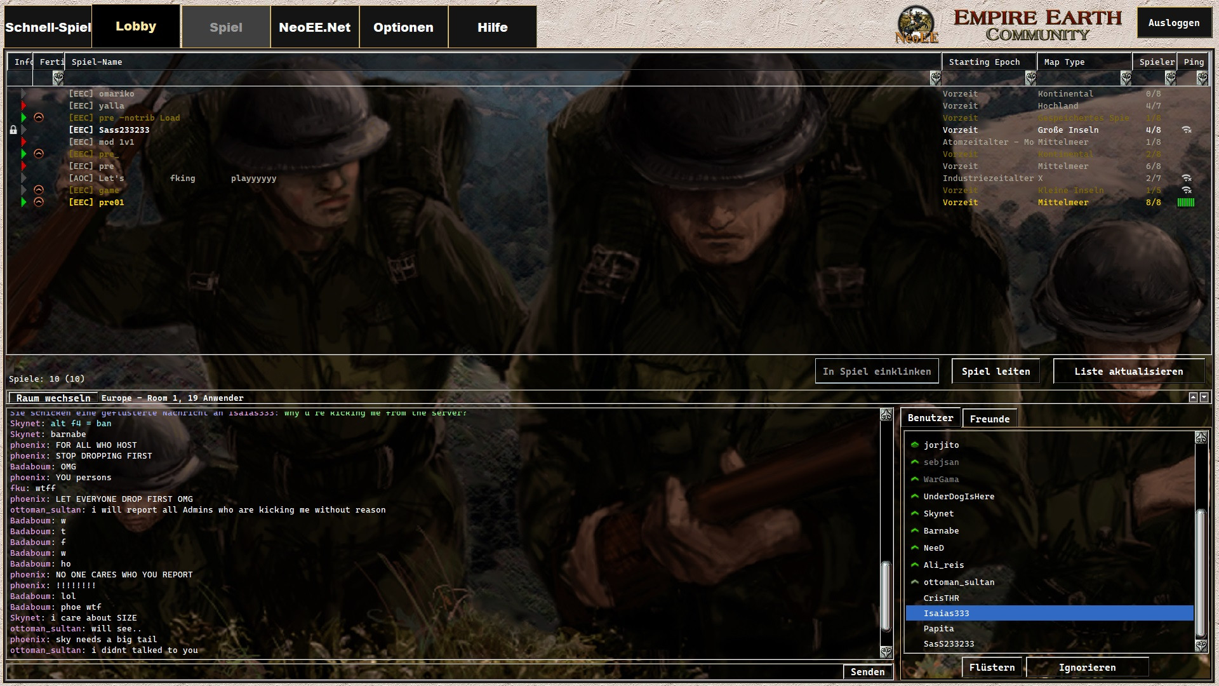1219x686 pixels.
Task: Click user list scroll-up arrow
Action: pyautogui.click(x=1201, y=438)
